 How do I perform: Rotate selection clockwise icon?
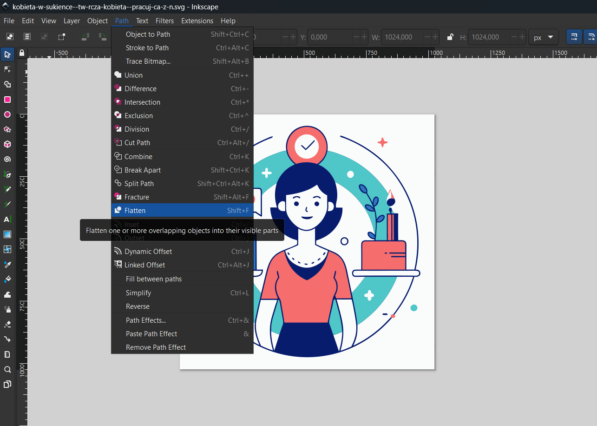(x=102, y=37)
